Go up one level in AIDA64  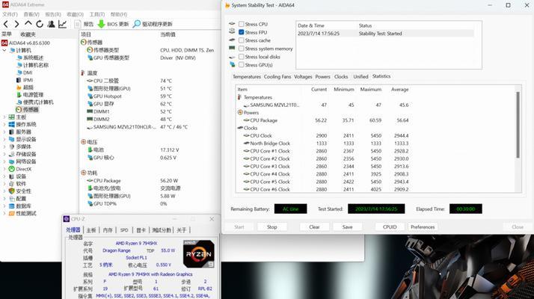(28, 23)
